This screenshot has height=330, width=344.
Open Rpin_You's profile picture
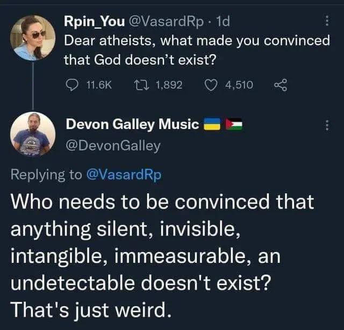tap(32, 38)
